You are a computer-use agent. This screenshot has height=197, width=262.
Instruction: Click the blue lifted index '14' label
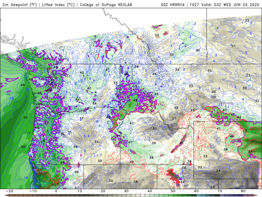tap(8, 94)
